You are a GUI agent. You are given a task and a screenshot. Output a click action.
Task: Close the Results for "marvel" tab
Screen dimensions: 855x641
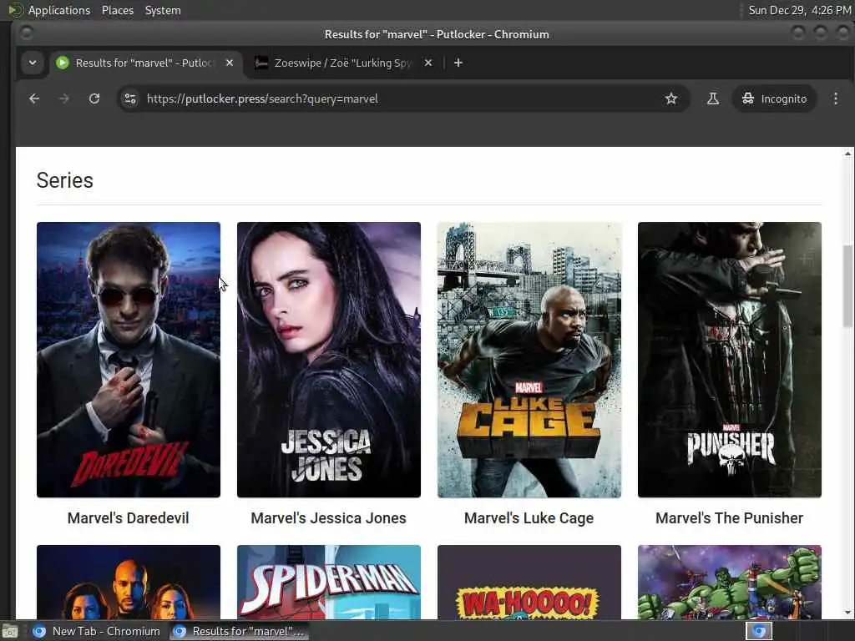230,63
